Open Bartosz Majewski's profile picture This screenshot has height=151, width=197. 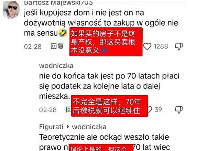point(11,10)
